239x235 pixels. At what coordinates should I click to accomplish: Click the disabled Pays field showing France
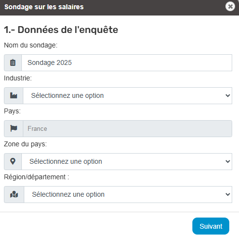coord(127,128)
